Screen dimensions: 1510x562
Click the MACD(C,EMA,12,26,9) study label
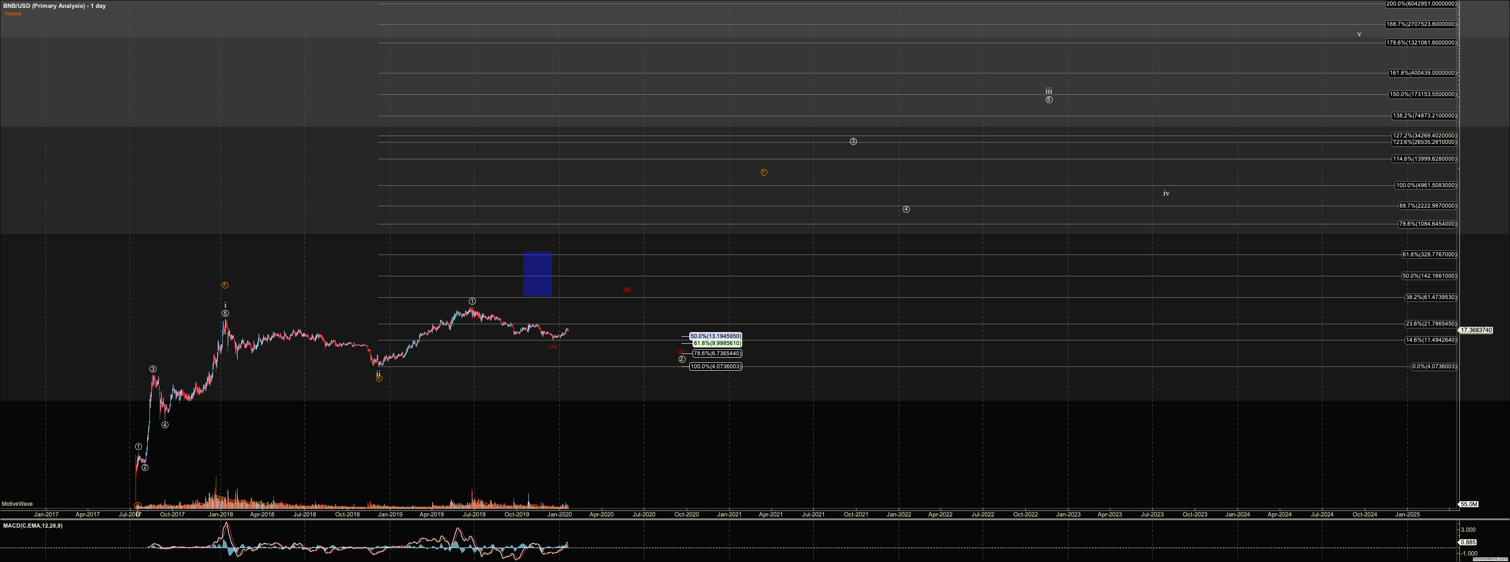click(33, 526)
